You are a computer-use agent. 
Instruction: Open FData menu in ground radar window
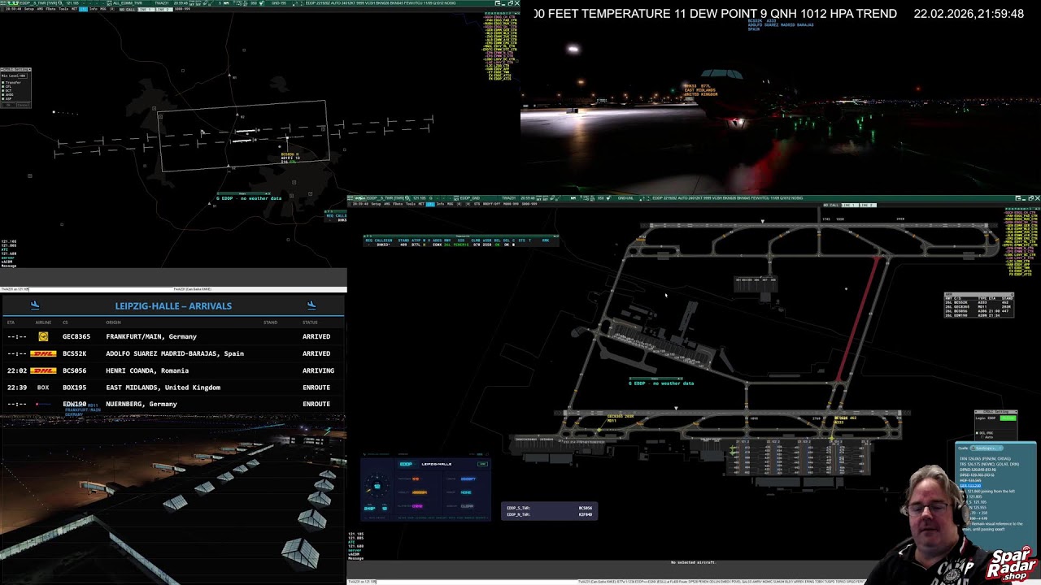tap(398, 204)
